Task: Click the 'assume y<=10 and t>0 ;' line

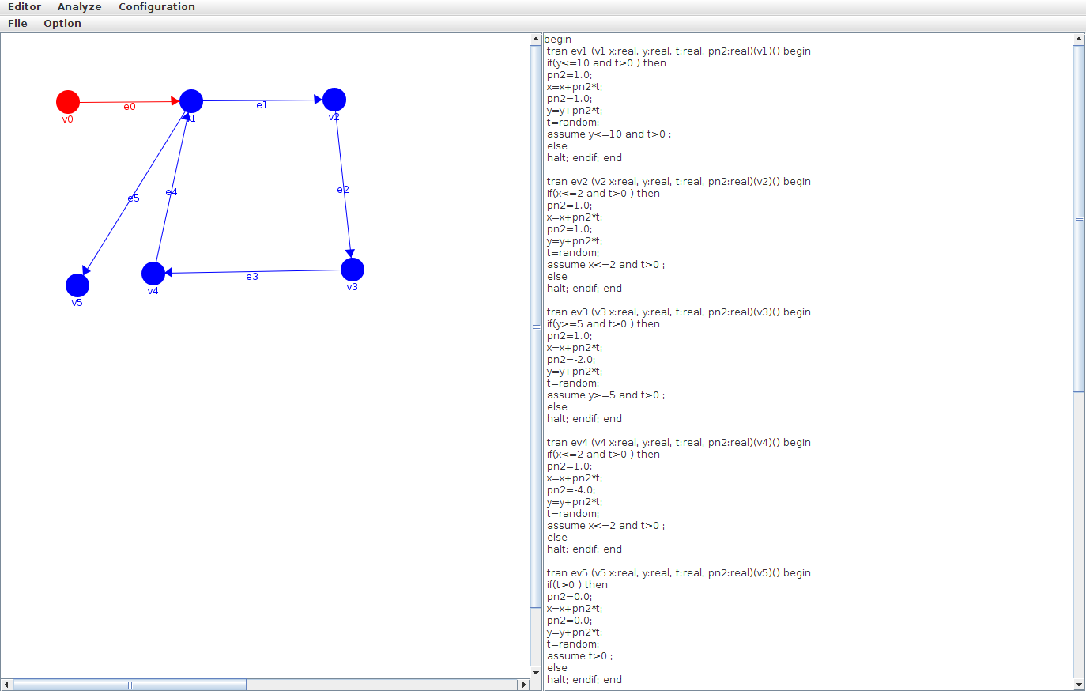Action: [609, 134]
